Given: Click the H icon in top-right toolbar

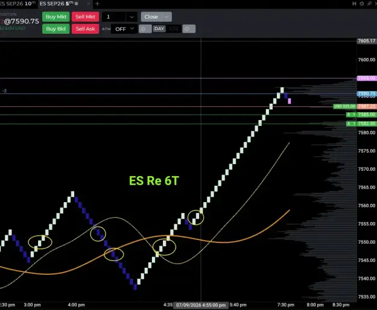Looking at the screenshot, I should 354,4.
